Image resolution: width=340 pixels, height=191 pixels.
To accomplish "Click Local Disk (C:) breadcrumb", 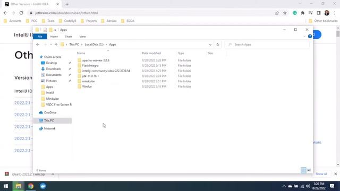I will pyautogui.click(x=94, y=45).
